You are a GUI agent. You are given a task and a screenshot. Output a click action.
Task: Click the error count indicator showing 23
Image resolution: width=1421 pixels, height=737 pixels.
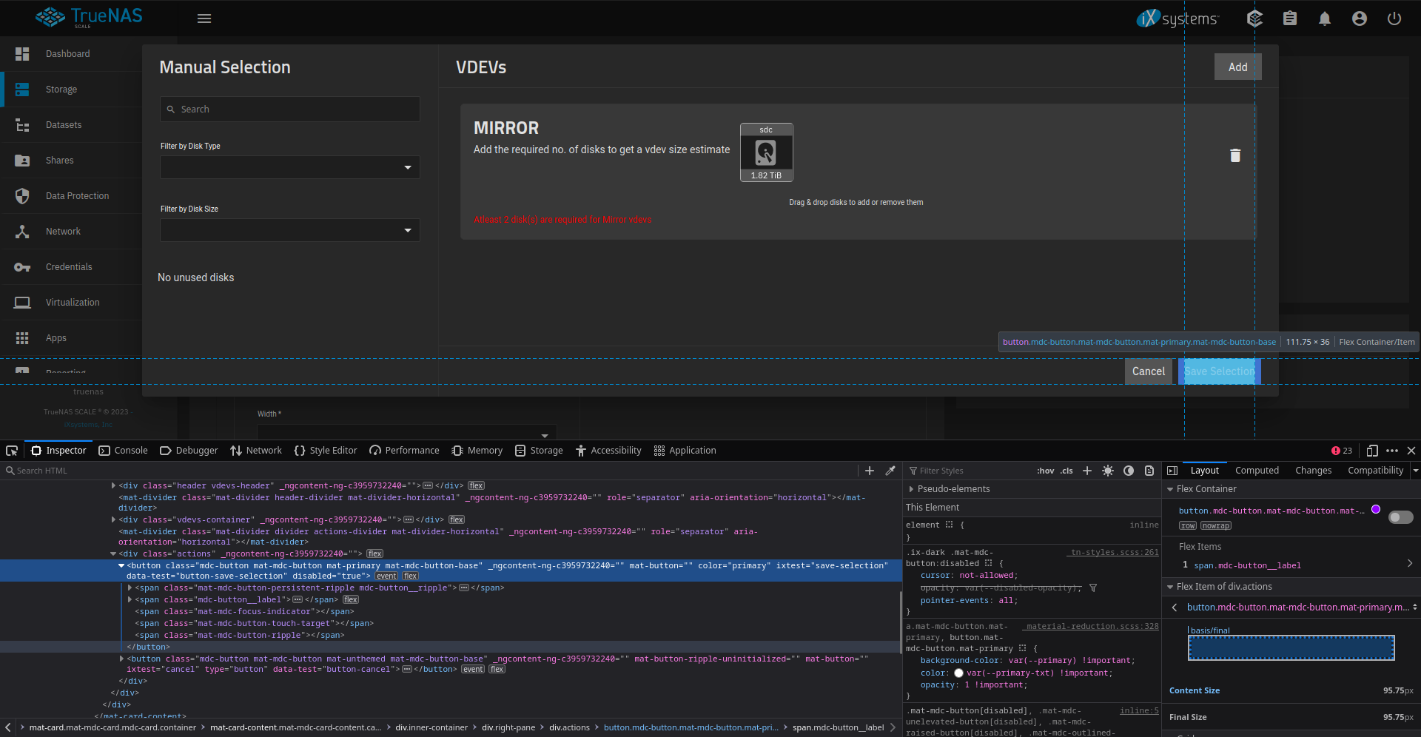[x=1342, y=451]
